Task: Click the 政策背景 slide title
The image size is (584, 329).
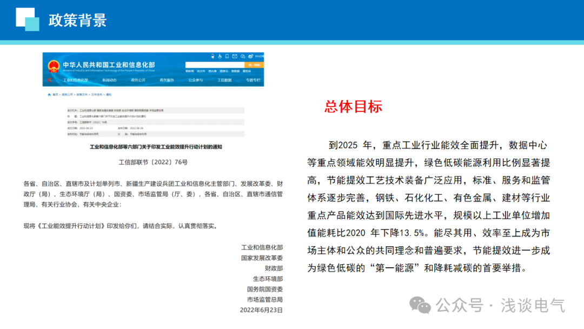Action: (77, 20)
